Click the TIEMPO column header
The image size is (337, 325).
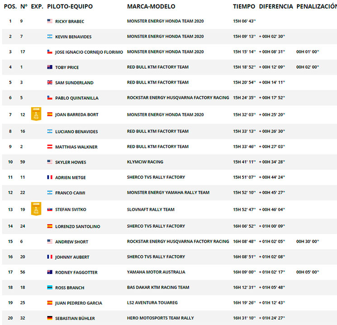pos(244,6)
